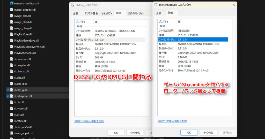This screenshot has width=265, height=139.
Task: Select 1.16 MB size value
Action: (182, 57)
